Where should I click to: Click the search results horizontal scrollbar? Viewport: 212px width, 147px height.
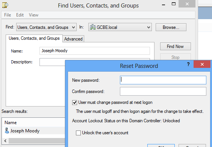pyautogui.click(x=37, y=141)
